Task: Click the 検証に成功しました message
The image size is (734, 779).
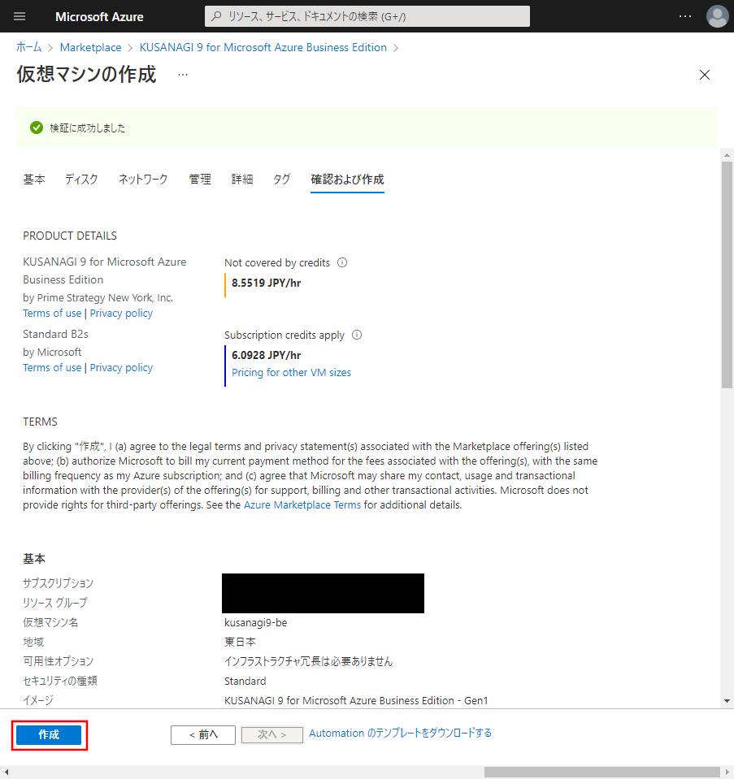Action: click(88, 128)
